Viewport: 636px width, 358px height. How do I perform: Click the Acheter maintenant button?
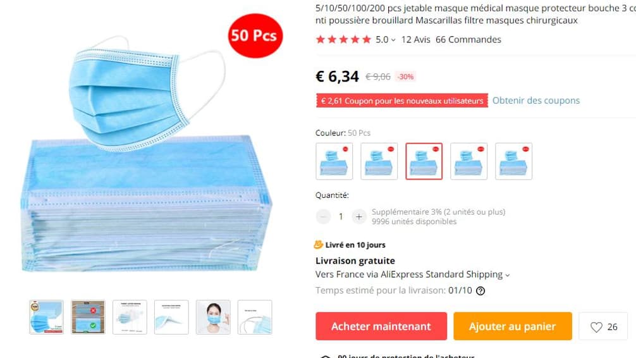(381, 326)
